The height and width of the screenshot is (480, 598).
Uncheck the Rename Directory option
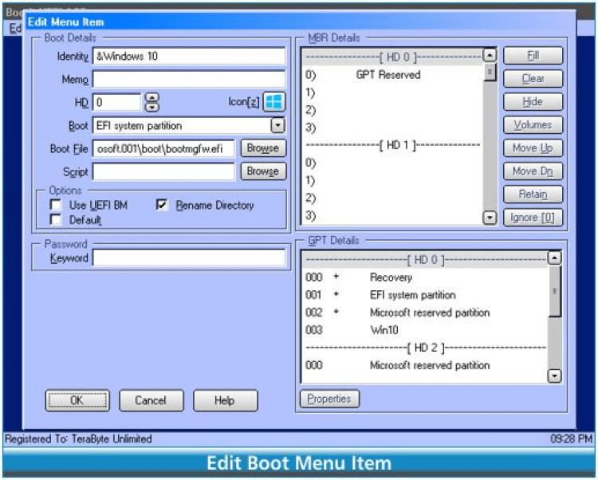coord(162,206)
